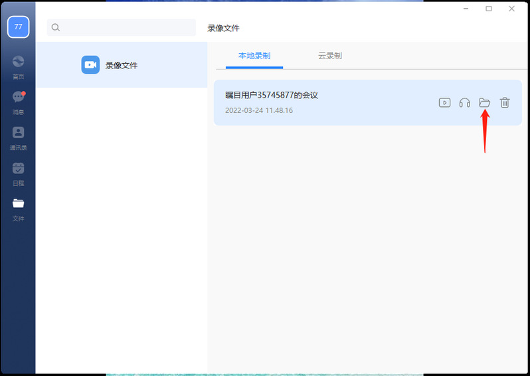Screen dimensions: 530x376
Task: Close the window
Action: pos(512,9)
